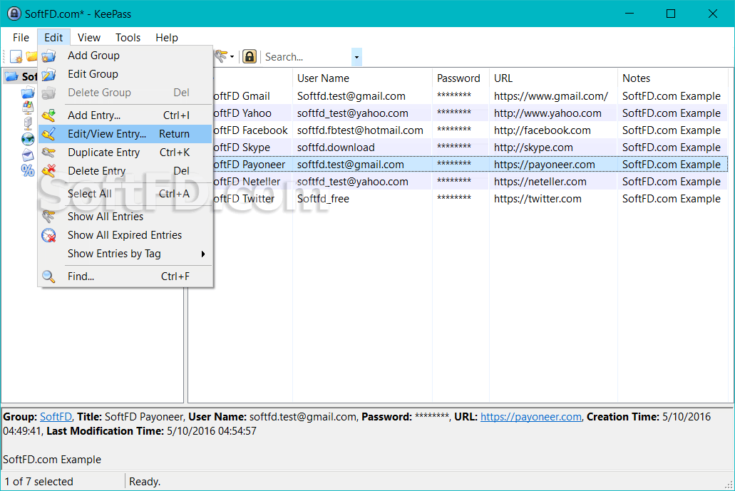Select the root SoftFD group in tree
The image size is (735, 491).
pos(21,76)
